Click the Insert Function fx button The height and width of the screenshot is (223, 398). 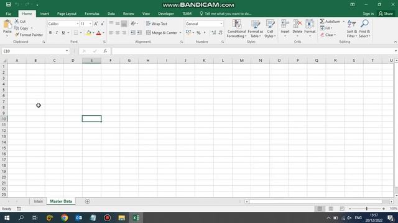pyautogui.click(x=105, y=51)
